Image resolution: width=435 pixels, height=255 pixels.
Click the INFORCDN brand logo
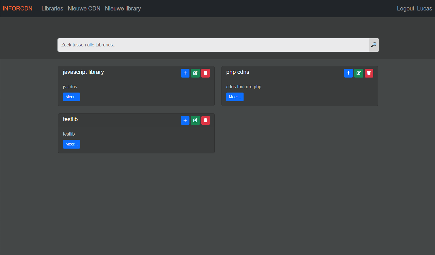point(18,8)
